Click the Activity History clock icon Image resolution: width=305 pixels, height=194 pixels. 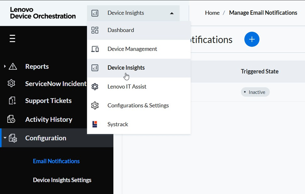(12, 119)
